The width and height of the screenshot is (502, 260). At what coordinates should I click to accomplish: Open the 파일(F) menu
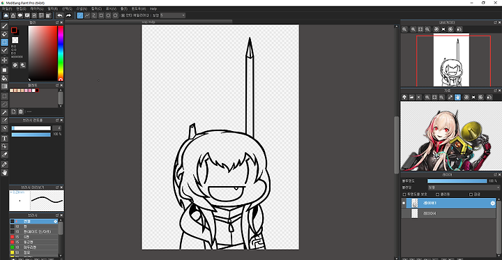coord(6,8)
